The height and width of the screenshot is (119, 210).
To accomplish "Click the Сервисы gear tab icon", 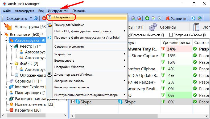I will pos(153,27).
